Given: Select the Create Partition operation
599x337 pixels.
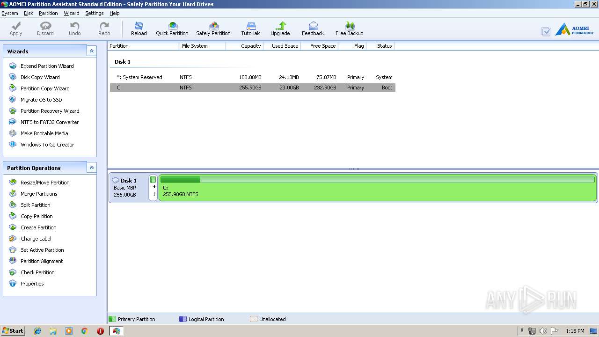Looking at the screenshot, I should point(38,227).
